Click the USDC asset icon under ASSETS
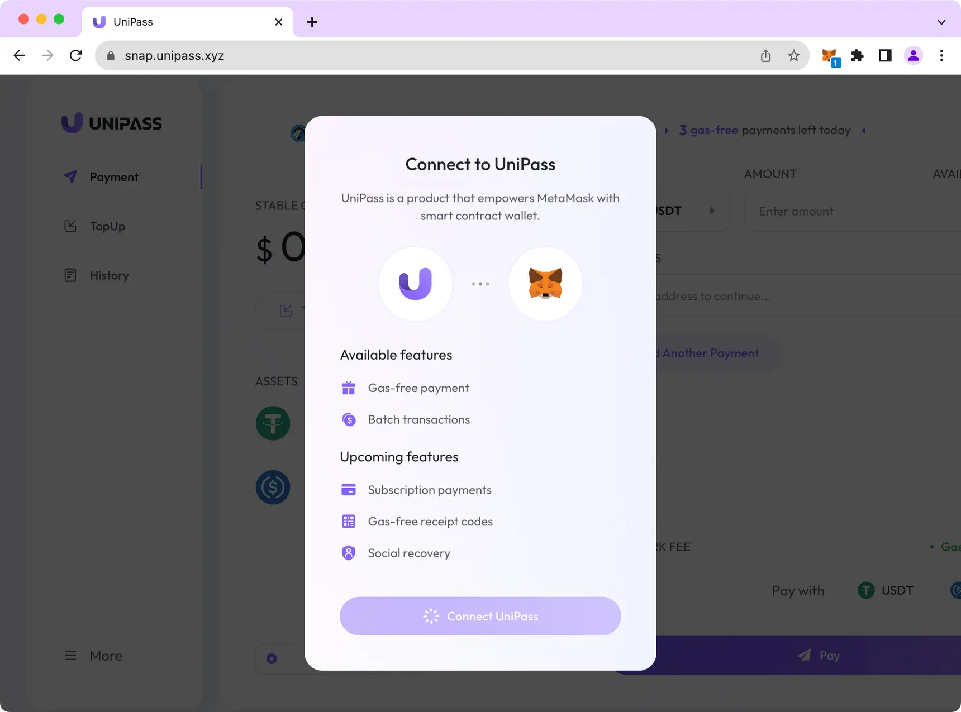The width and height of the screenshot is (961, 712). [273, 487]
